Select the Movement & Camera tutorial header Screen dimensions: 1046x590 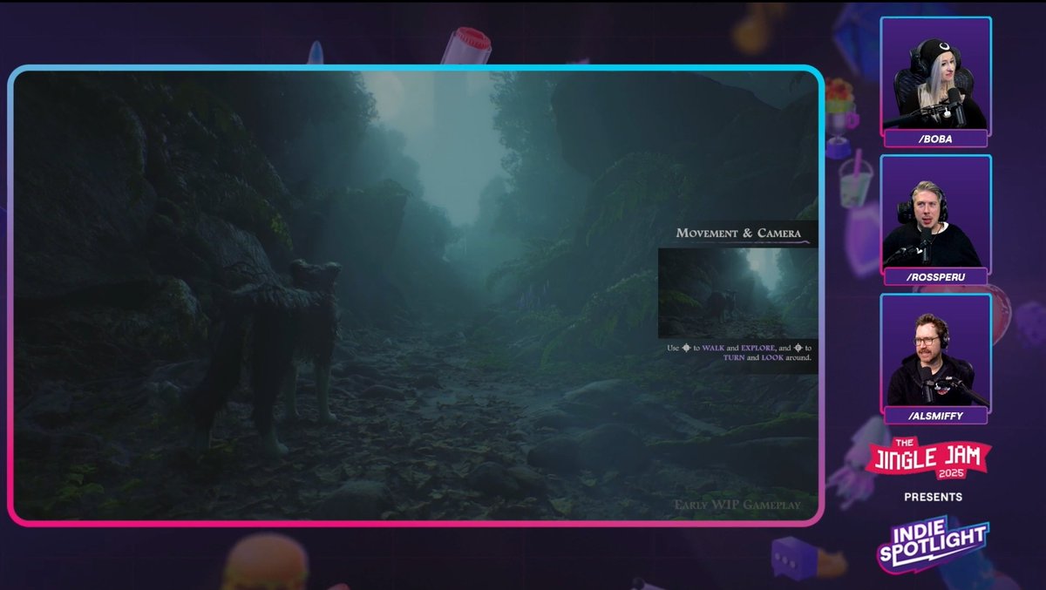[737, 234]
